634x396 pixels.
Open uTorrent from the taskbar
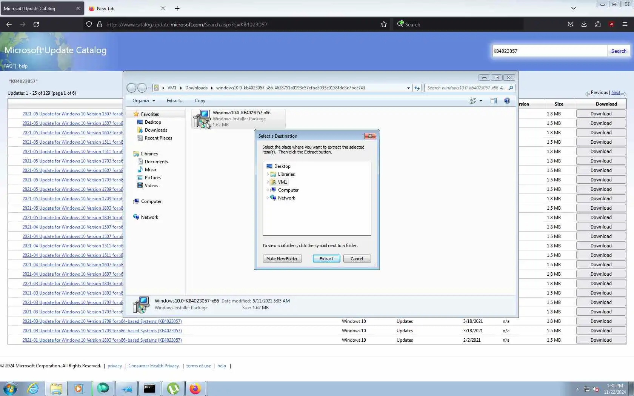click(173, 388)
